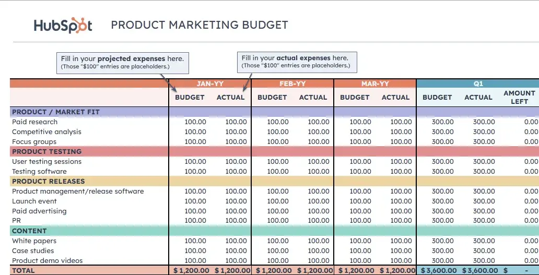Select the Q1 summary header
539x275 pixels.
click(x=478, y=83)
